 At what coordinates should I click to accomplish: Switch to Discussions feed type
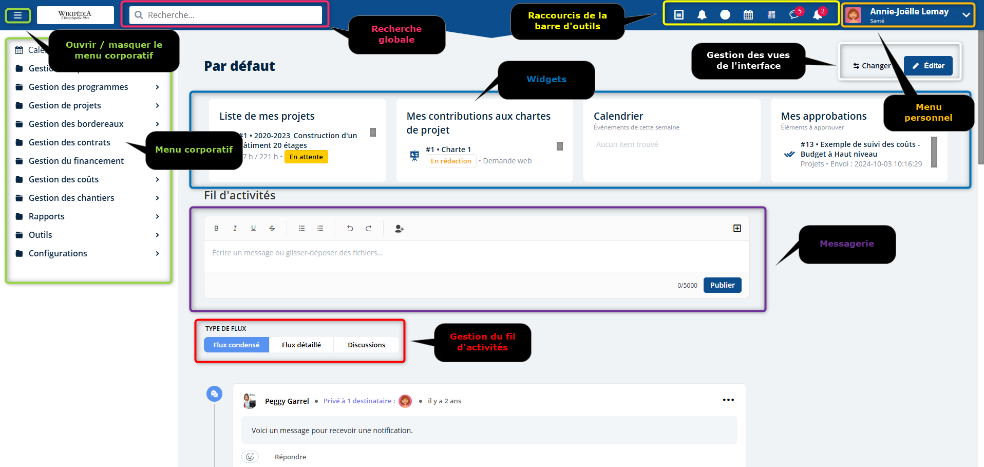366,345
